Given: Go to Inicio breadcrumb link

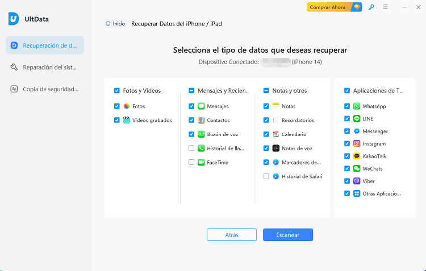Looking at the screenshot, I should 115,24.
